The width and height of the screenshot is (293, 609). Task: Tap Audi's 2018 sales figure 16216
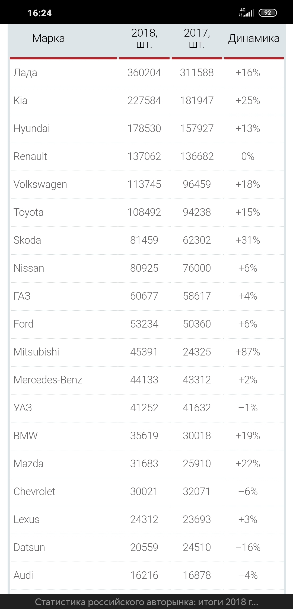[x=144, y=575]
